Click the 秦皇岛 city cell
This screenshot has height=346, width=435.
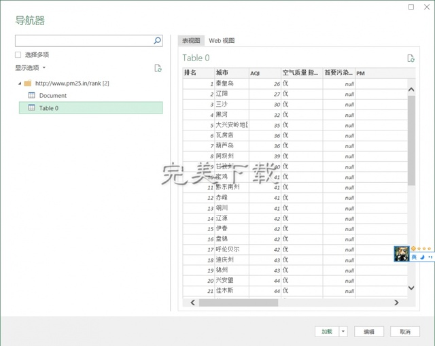point(232,84)
